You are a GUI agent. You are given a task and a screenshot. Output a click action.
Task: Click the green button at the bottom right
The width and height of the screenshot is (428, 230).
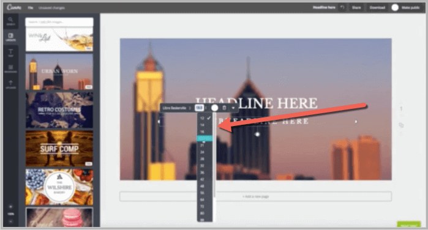coord(408,224)
